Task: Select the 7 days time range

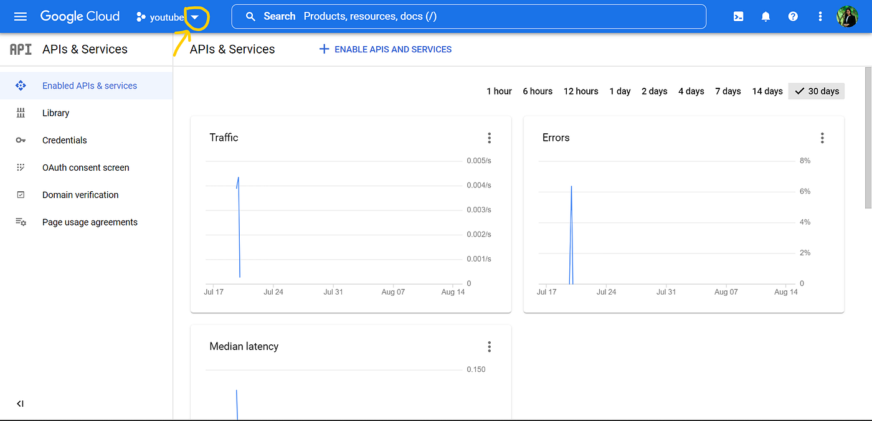Action: (x=727, y=91)
